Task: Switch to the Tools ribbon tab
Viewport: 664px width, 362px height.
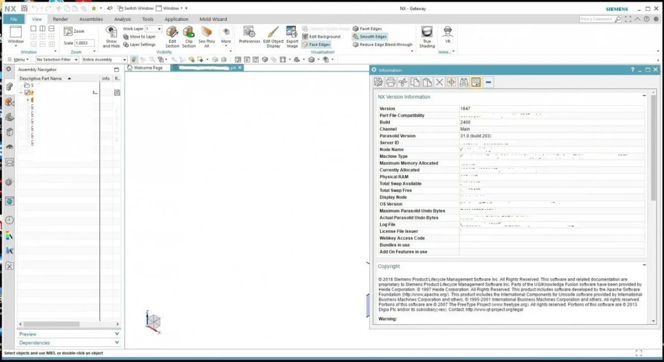Action: (148, 19)
